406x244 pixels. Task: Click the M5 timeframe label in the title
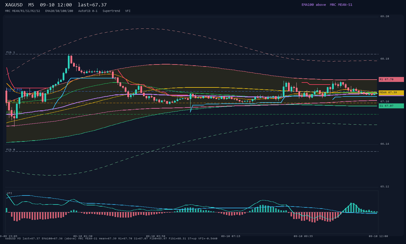(31, 5)
